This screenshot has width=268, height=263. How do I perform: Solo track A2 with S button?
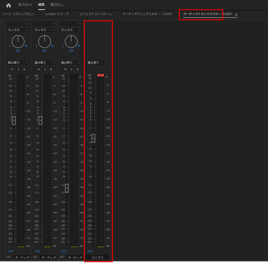[x=45, y=70]
